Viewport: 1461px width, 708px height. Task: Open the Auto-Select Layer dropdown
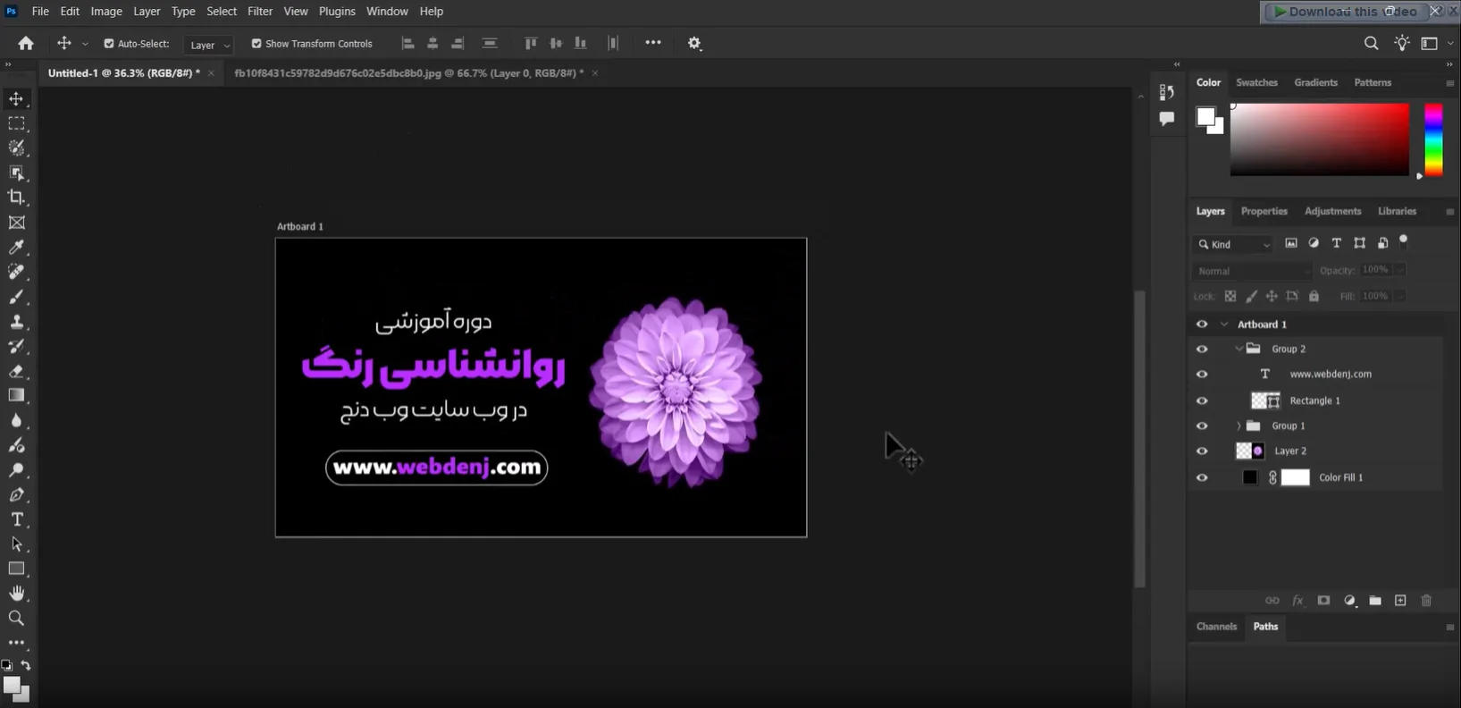(x=209, y=45)
